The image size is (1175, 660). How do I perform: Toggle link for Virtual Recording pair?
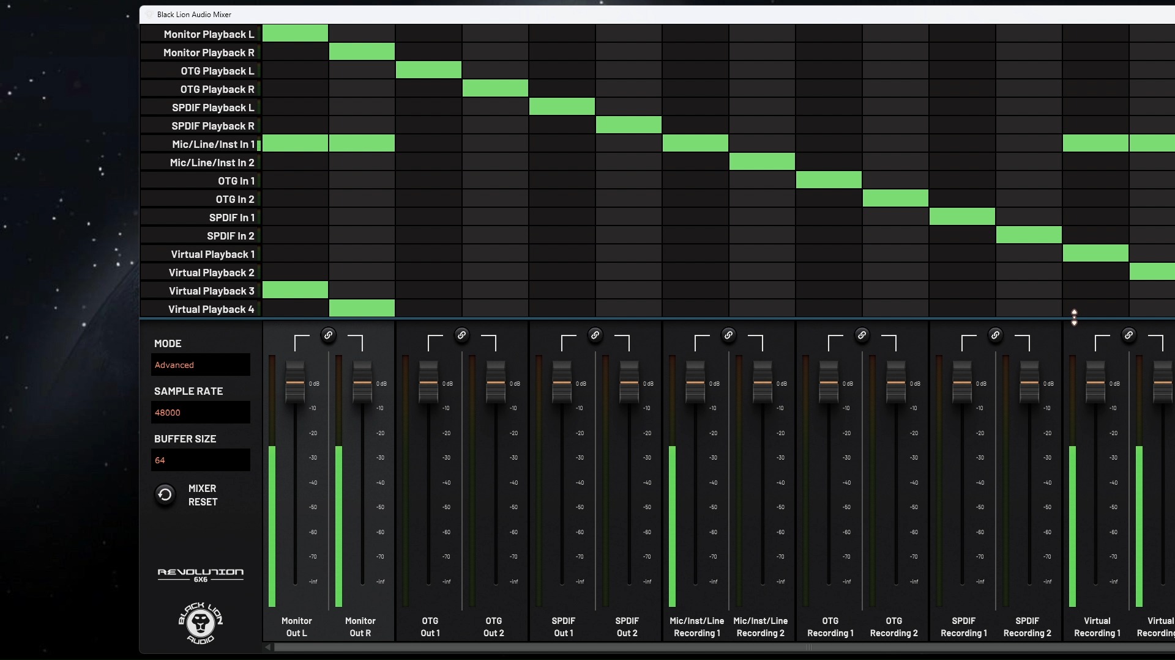[x=1129, y=335]
